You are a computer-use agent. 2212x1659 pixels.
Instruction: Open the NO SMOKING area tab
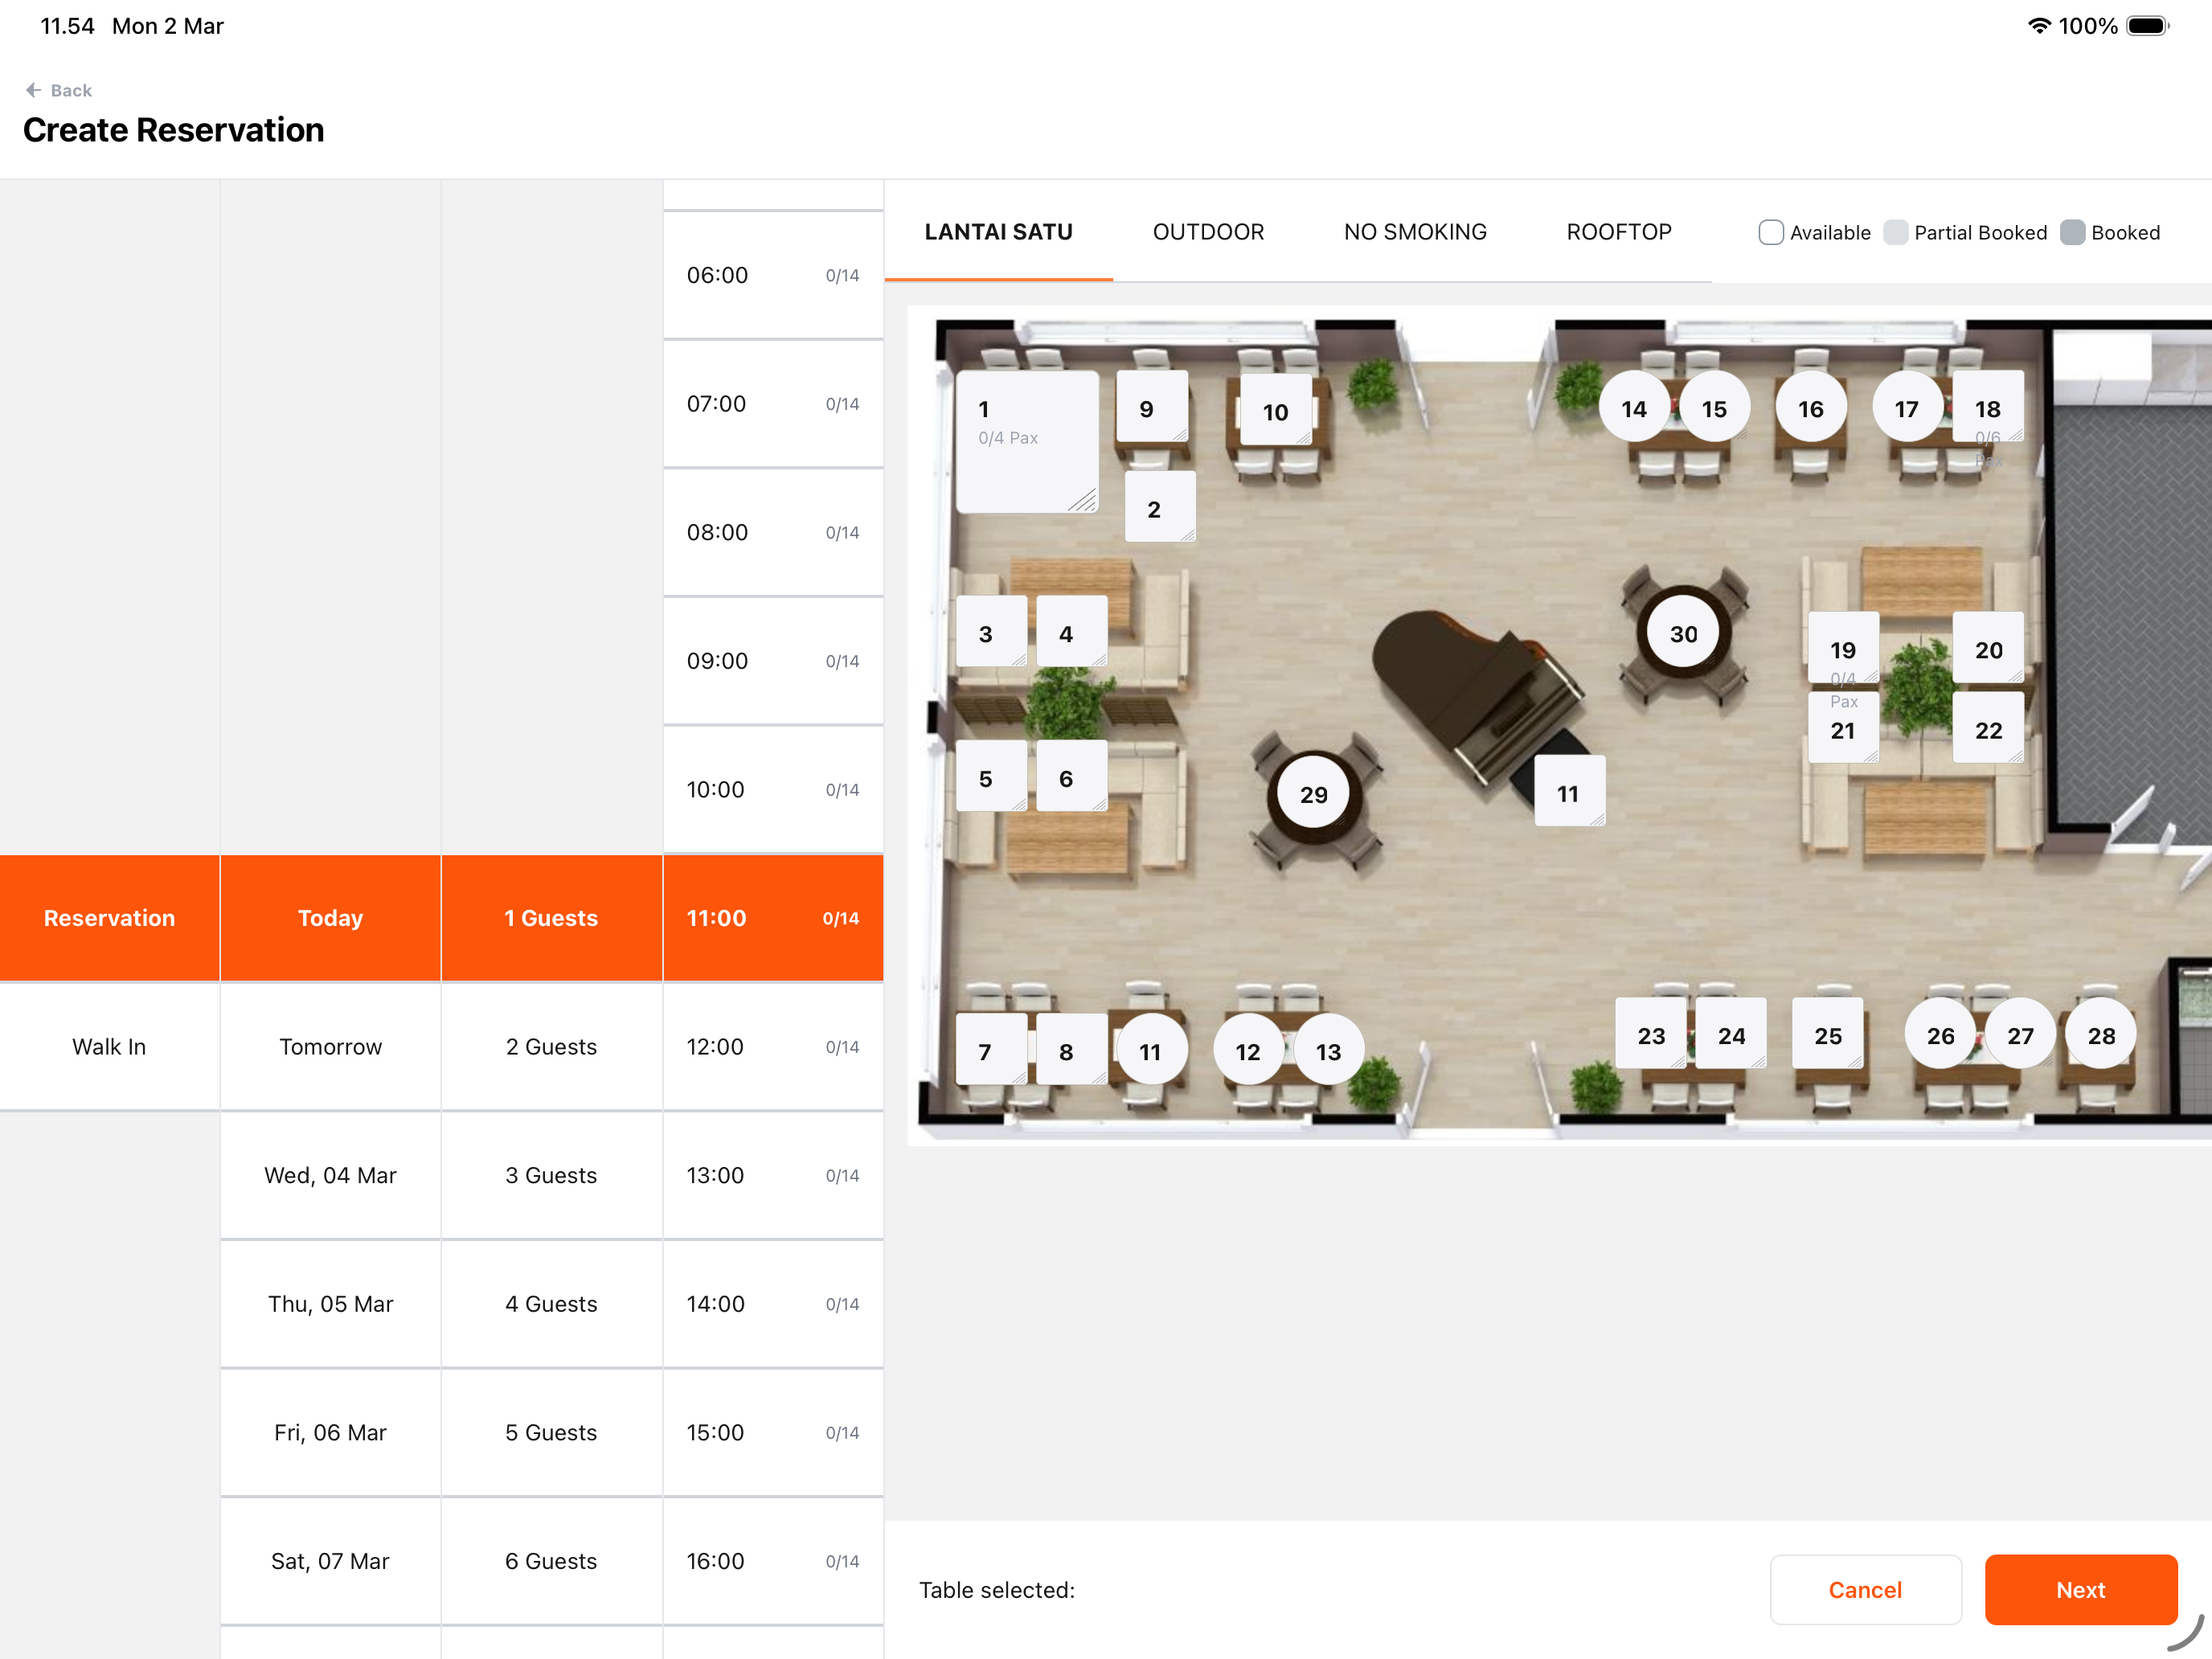pyautogui.click(x=1415, y=232)
